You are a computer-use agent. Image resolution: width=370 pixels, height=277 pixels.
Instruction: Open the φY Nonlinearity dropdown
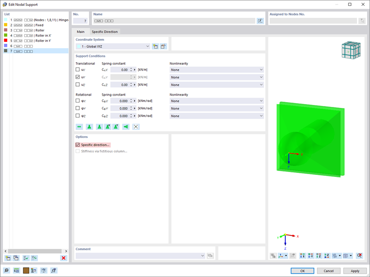(x=217, y=108)
